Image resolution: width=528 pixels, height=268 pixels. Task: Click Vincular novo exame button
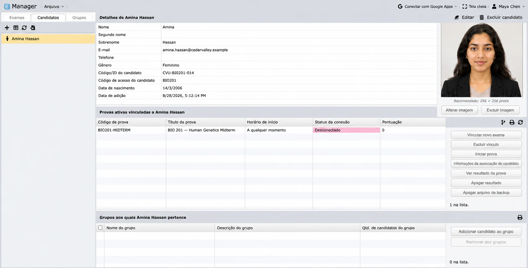coord(486,135)
